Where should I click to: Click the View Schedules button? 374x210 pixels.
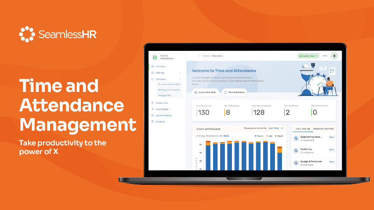235,92
